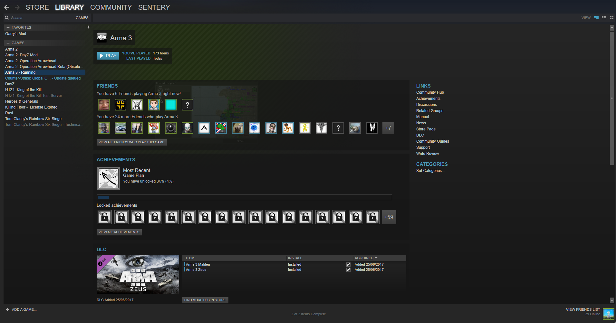
Task: Click View All Friends Who Play This Game
Action: pyautogui.click(x=131, y=142)
